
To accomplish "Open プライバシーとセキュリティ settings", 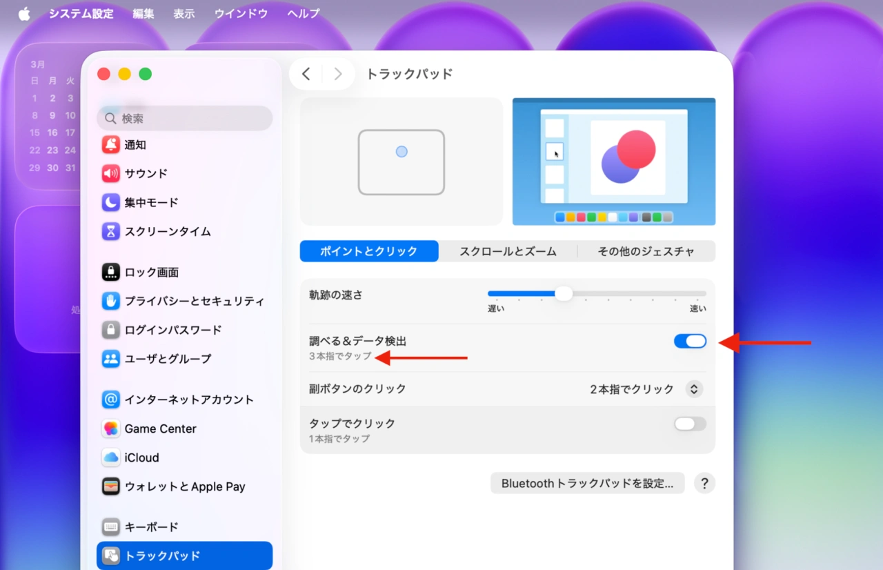I will pos(110,301).
